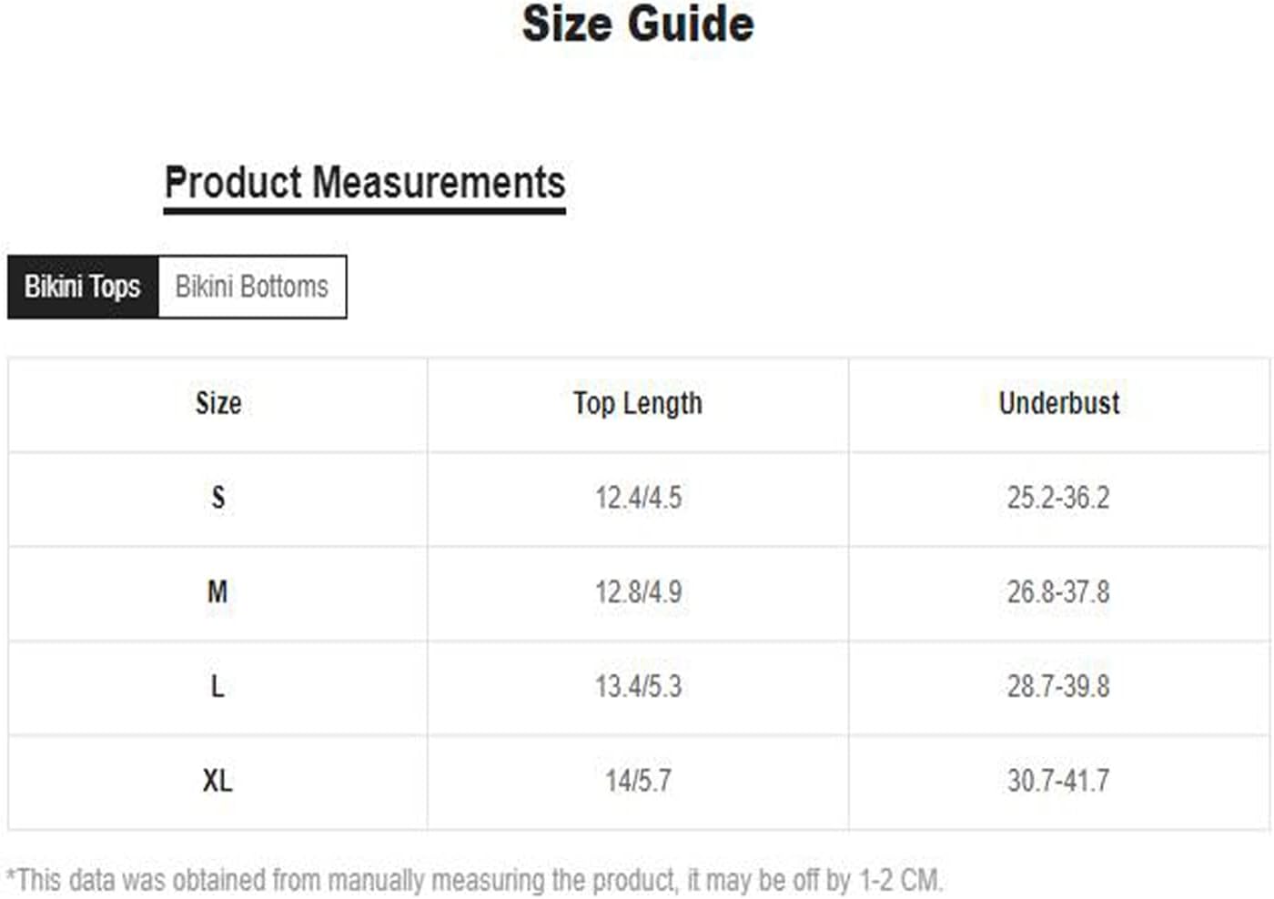This screenshot has height=899, width=1274.
Task: Click the 28.7-39.8 underbust cell
Action: tap(1059, 687)
